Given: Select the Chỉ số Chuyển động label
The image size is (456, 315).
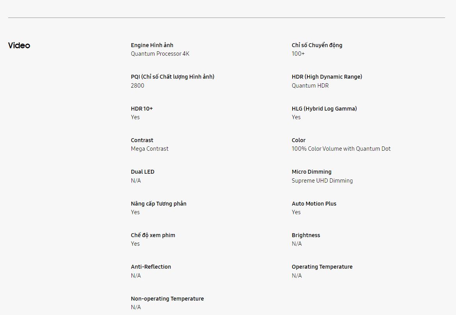Looking at the screenshot, I should pyautogui.click(x=317, y=45).
